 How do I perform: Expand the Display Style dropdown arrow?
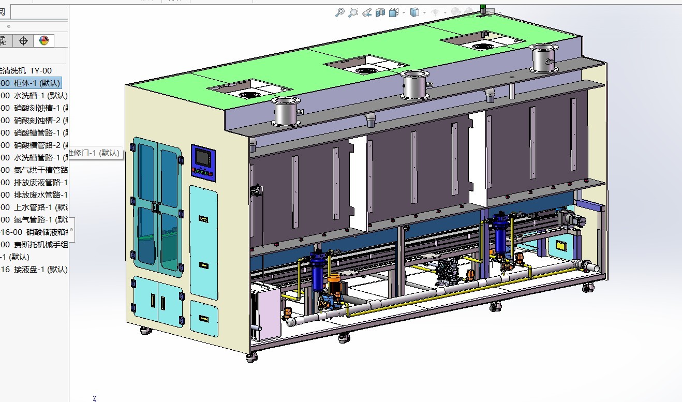pyautogui.click(x=424, y=12)
